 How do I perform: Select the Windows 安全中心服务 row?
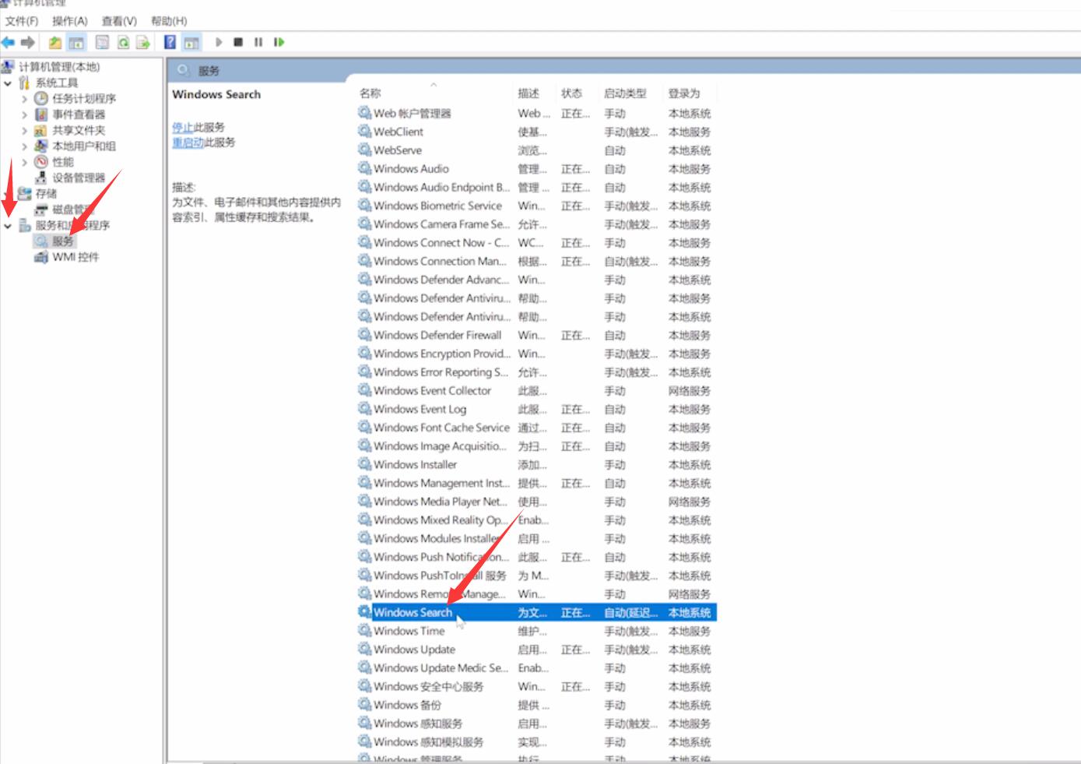pos(535,687)
